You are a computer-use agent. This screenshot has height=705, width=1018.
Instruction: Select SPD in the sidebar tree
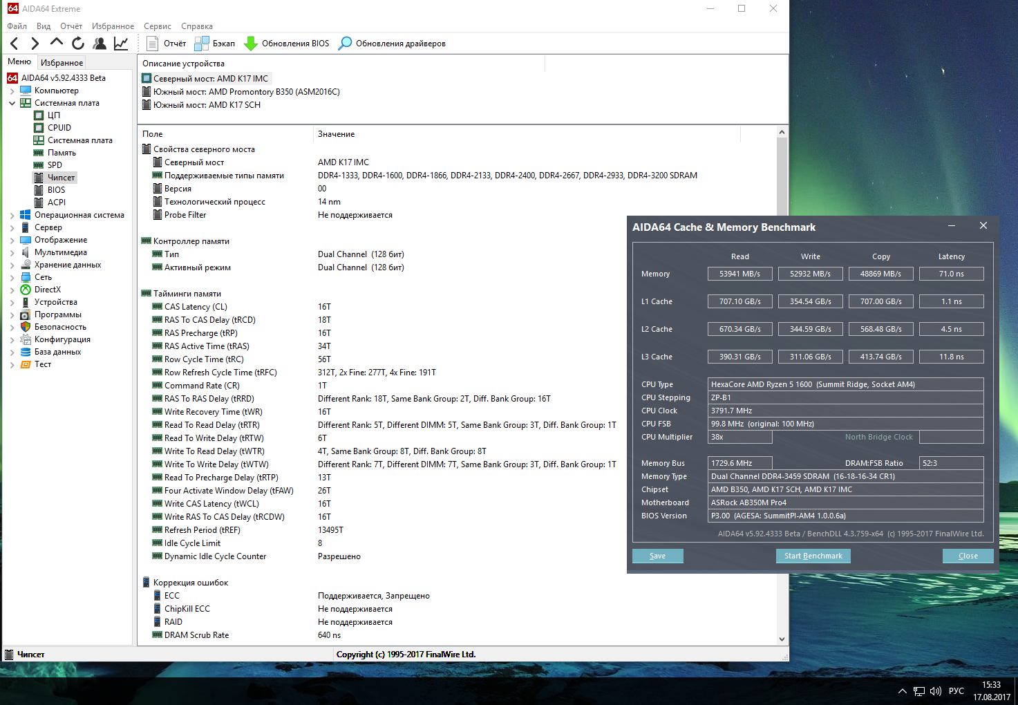[55, 165]
